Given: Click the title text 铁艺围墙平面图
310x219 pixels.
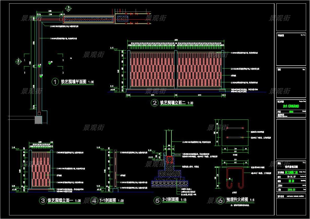Looking at the screenshot, I should tap(74, 82).
